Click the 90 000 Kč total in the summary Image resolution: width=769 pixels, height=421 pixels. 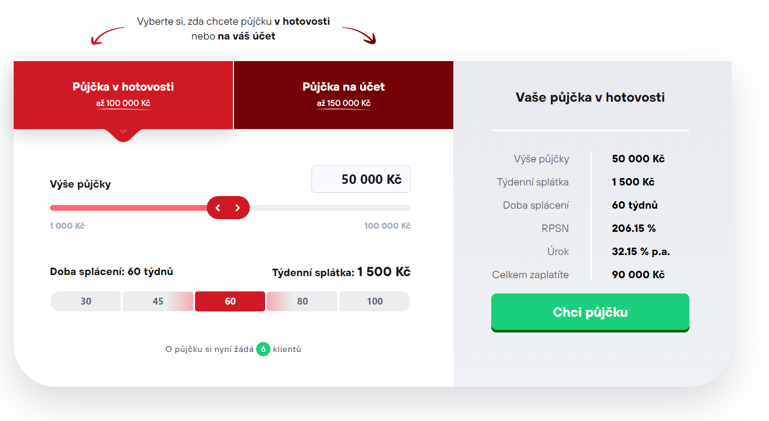pos(638,275)
